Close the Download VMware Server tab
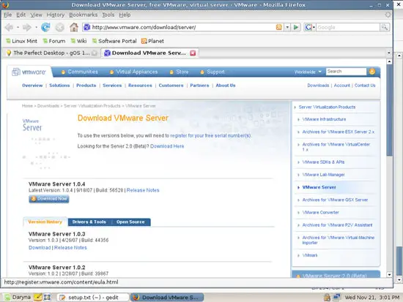The width and height of the screenshot is (403, 302). (x=193, y=53)
